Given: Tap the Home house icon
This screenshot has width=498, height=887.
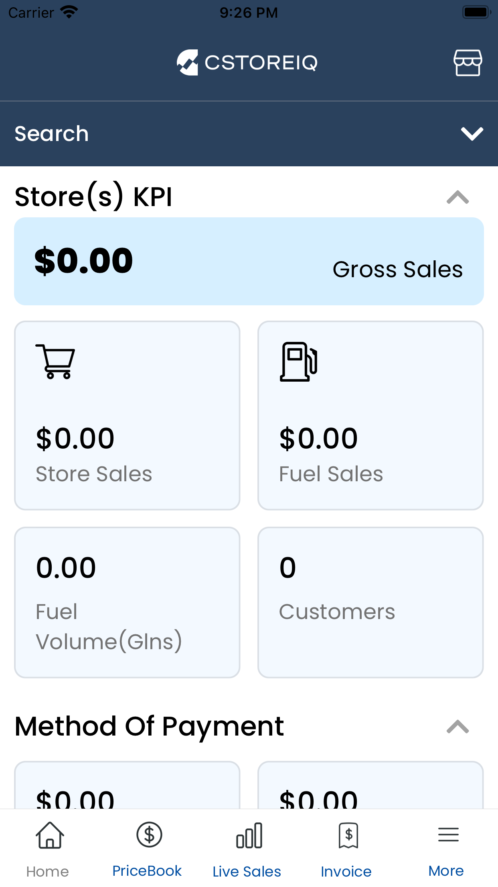Looking at the screenshot, I should [x=50, y=835].
